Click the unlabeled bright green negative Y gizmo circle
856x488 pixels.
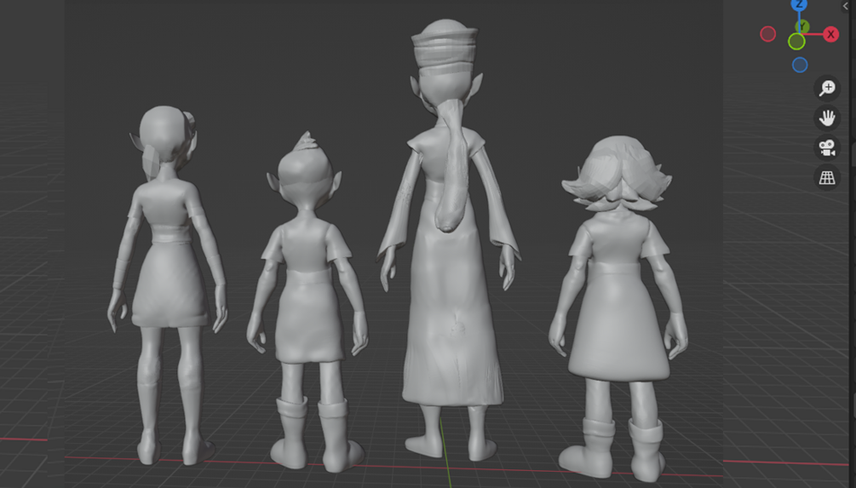[x=796, y=42]
